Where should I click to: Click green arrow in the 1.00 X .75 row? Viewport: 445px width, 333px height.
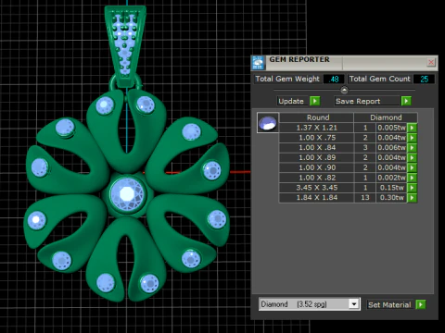(x=412, y=138)
